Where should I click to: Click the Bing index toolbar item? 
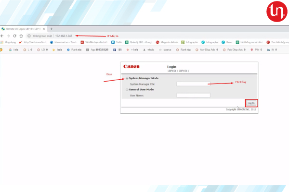click(x=57, y=50)
